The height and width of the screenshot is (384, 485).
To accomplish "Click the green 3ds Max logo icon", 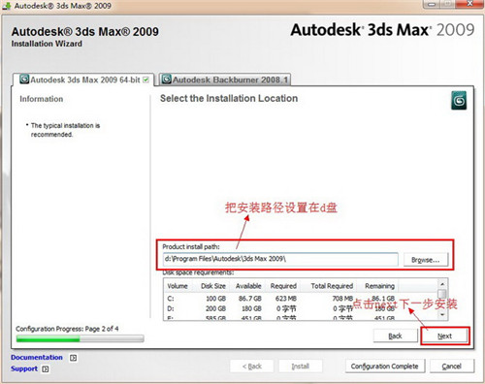I will (x=459, y=101).
